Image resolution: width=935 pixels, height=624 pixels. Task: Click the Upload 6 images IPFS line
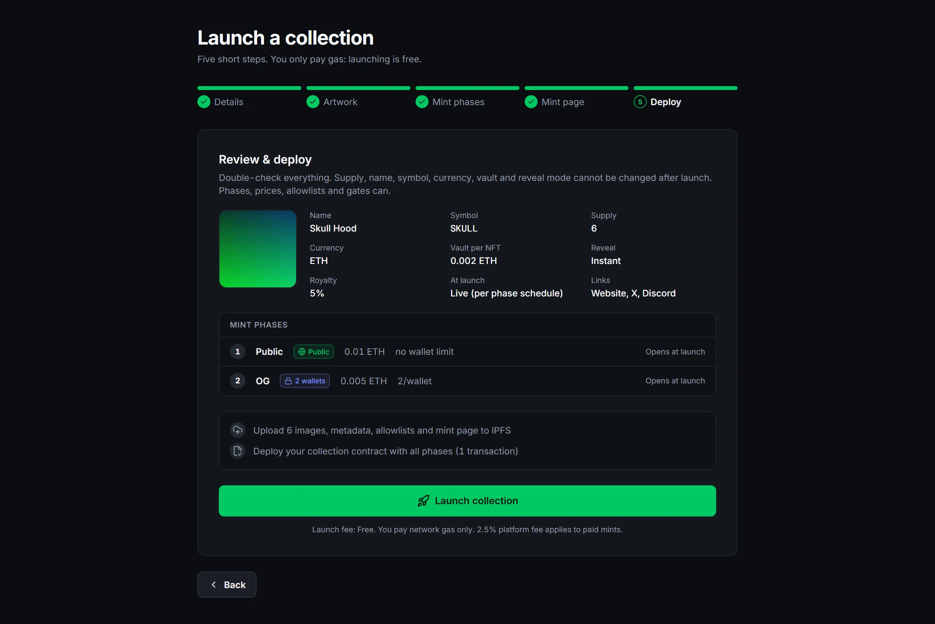382,430
